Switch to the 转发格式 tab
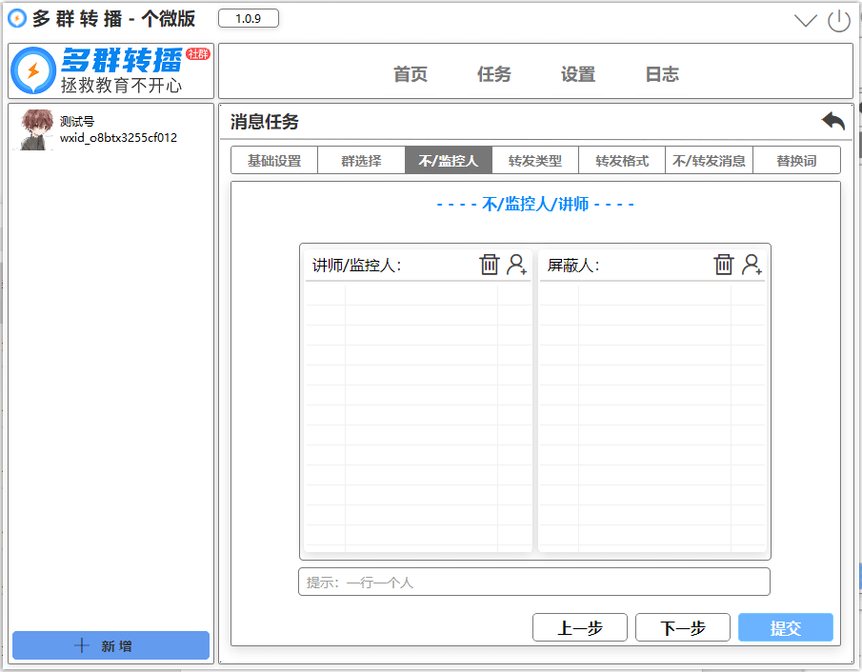The image size is (862, 672). tap(622, 161)
